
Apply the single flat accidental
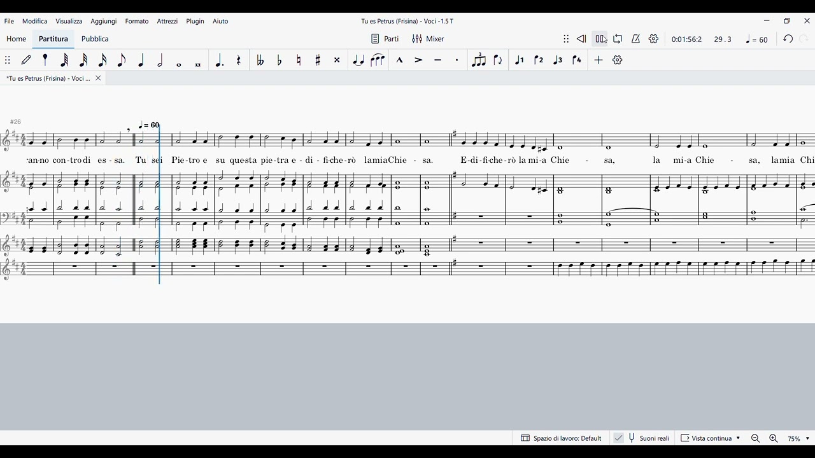[280, 60]
